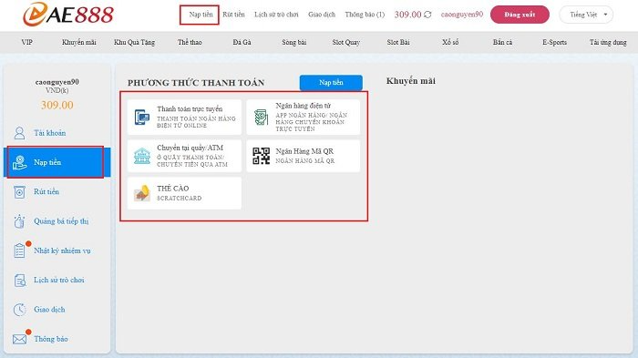Click the Nhật ký nhiệm vụ clipboard icon

coord(19,251)
